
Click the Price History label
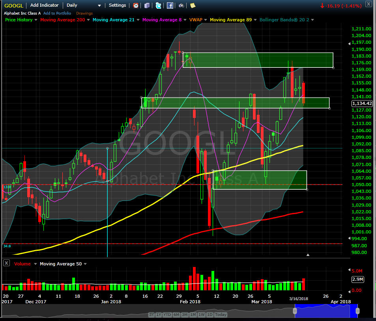click(x=19, y=20)
